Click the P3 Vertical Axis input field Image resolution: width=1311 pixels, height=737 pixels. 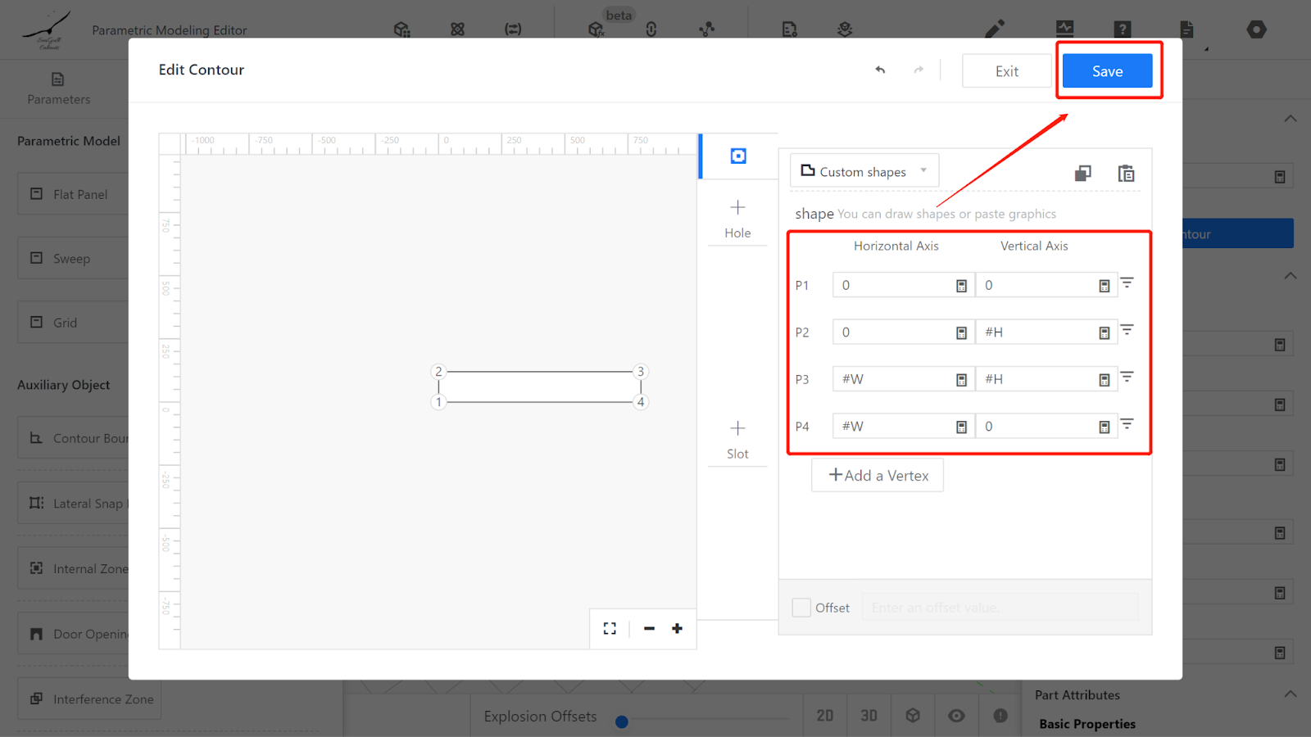click(x=1037, y=379)
